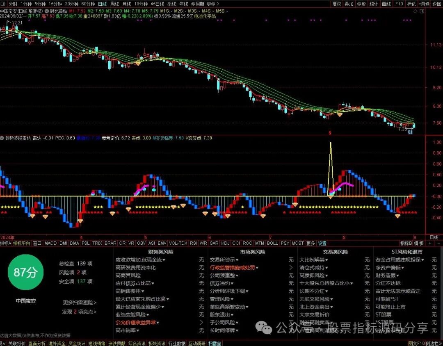The height and width of the screenshot is (346, 443).
Task: Select the 季线 quarterly period
Action: (171, 4)
